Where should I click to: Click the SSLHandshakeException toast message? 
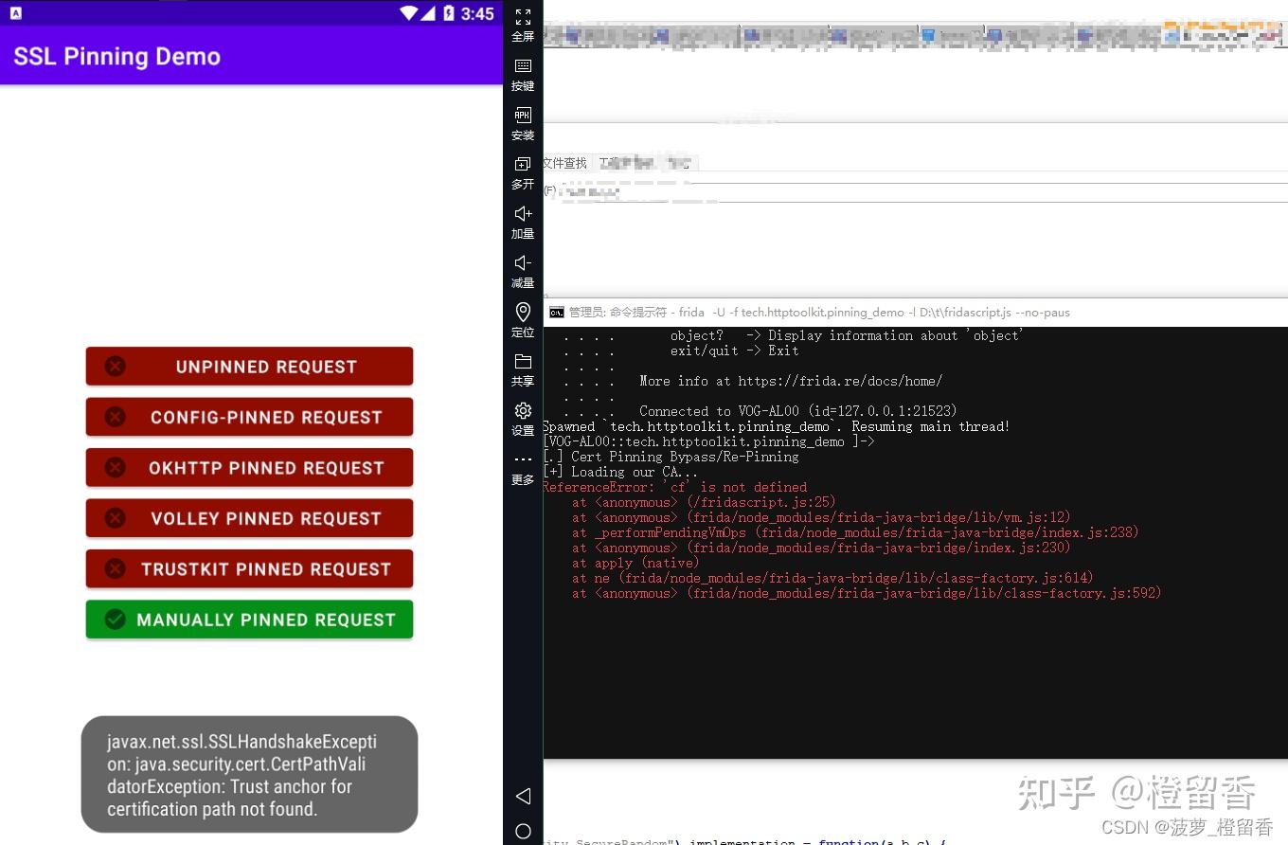tap(249, 775)
